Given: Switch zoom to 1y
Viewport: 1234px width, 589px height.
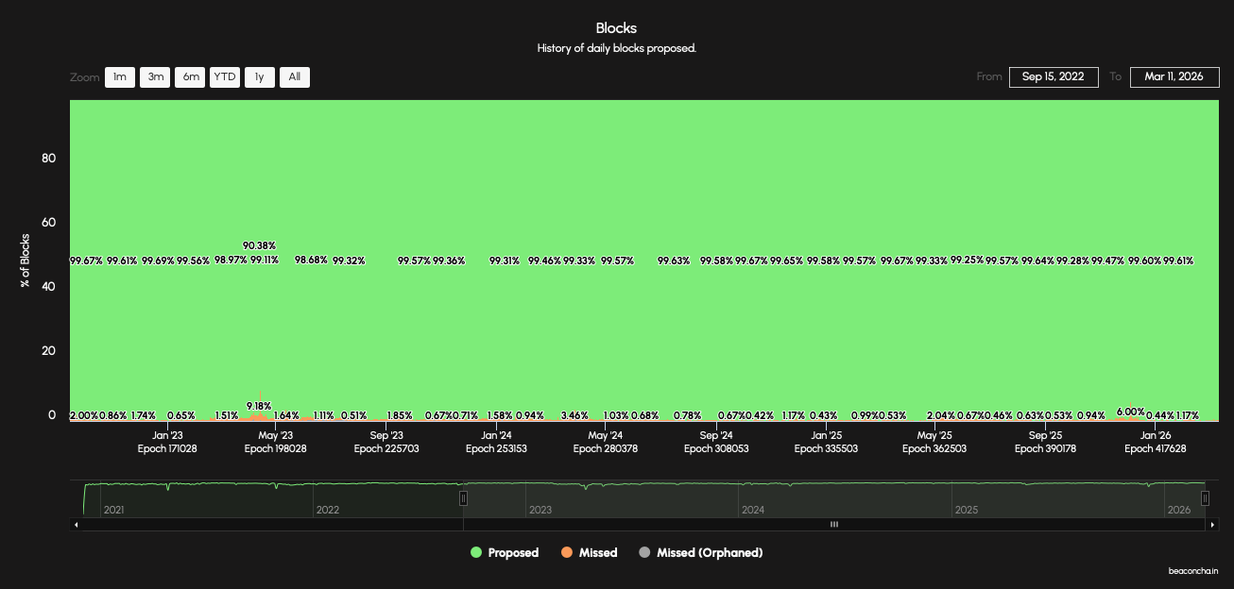Looking at the screenshot, I should pyautogui.click(x=260, y=77).
